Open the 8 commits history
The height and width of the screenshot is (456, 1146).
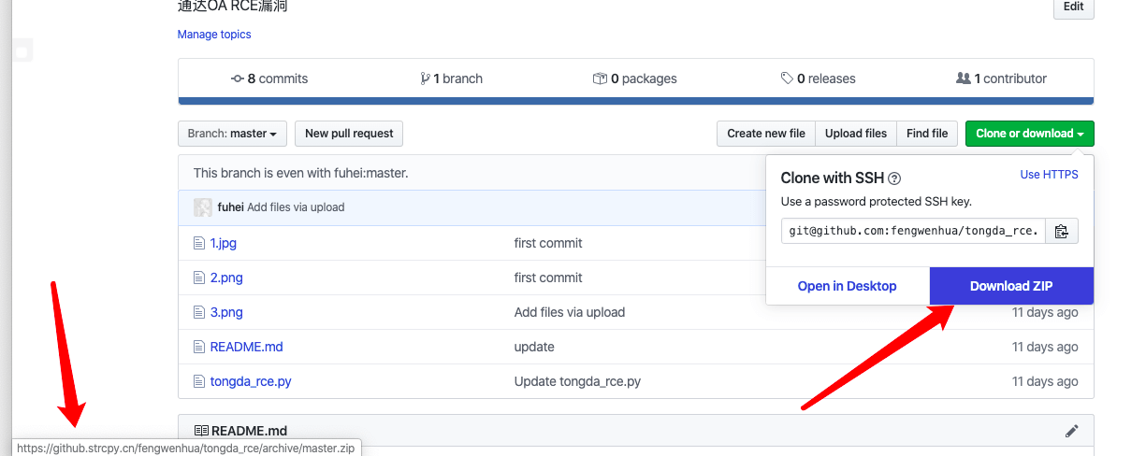pos(269,78)
